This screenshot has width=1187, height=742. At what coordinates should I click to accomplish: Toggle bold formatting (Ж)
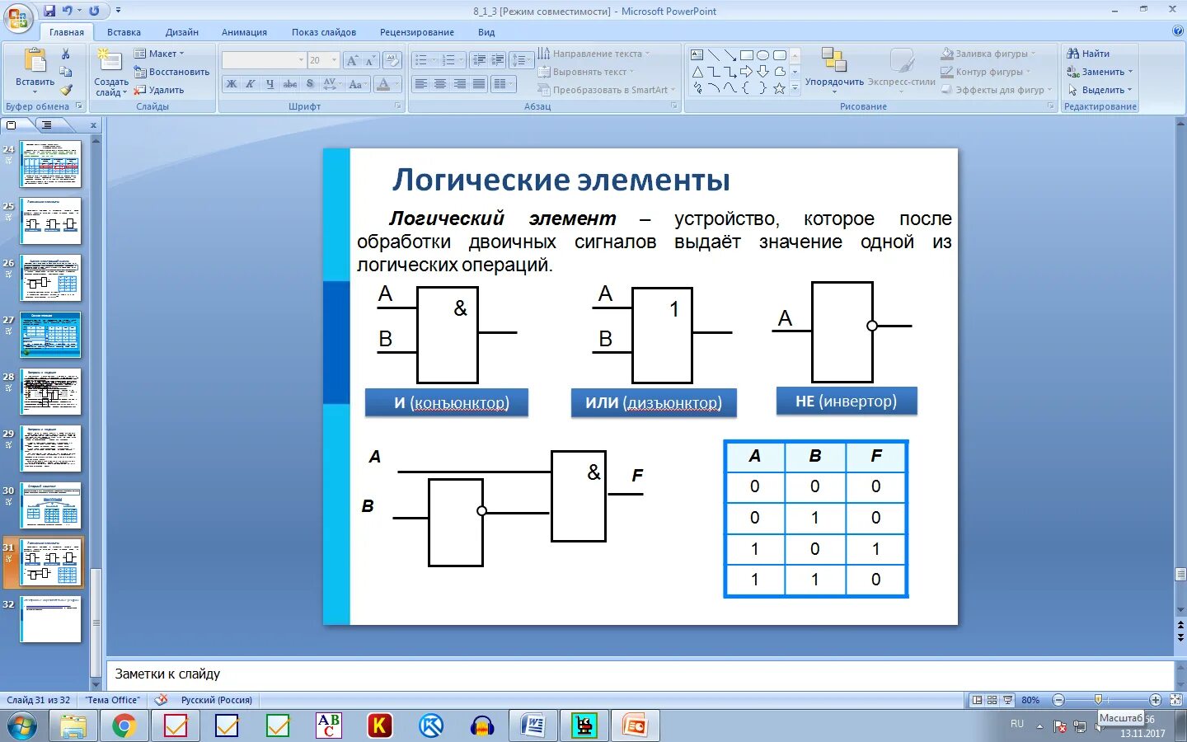[x=232, y=84]
